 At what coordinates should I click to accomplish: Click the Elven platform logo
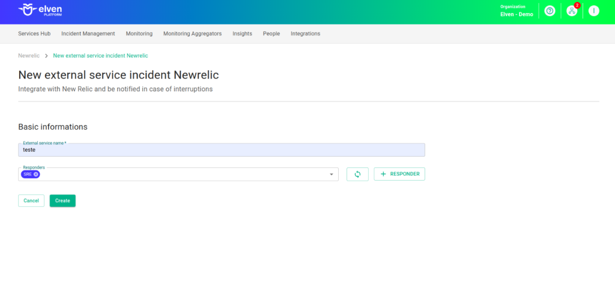[x=40, y=10]
